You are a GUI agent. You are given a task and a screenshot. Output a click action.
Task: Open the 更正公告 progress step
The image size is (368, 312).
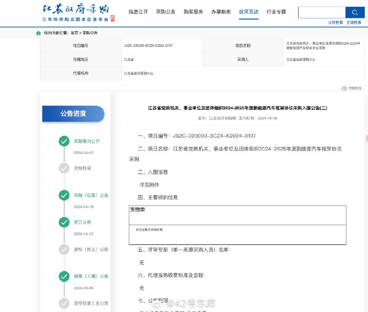pos(82,222)
